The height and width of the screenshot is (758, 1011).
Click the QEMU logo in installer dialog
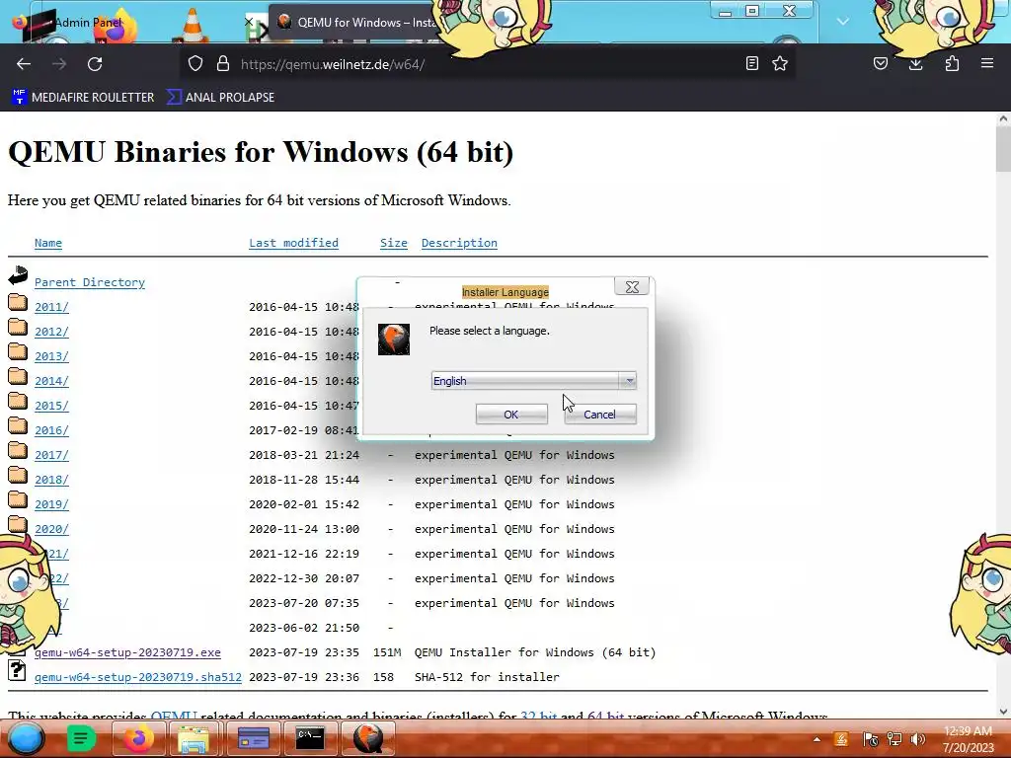[x=393, y=340]
